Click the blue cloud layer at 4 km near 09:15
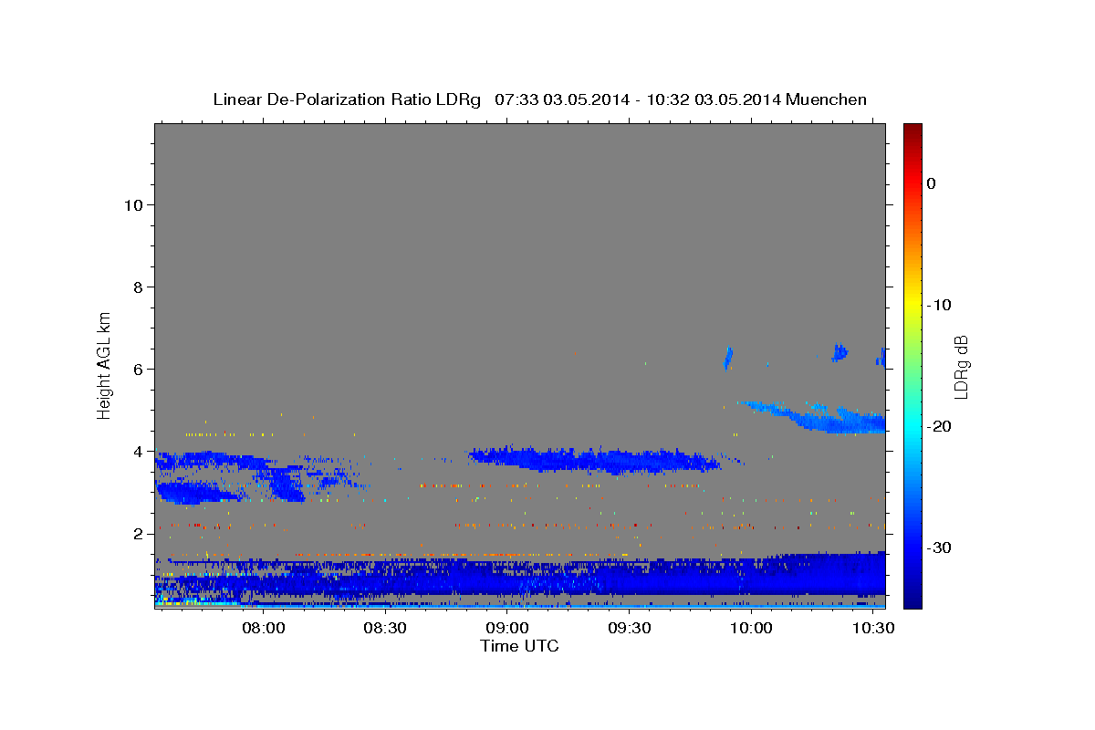Image resolution: width=1095 pixels, height=730 pixels. 593,459
